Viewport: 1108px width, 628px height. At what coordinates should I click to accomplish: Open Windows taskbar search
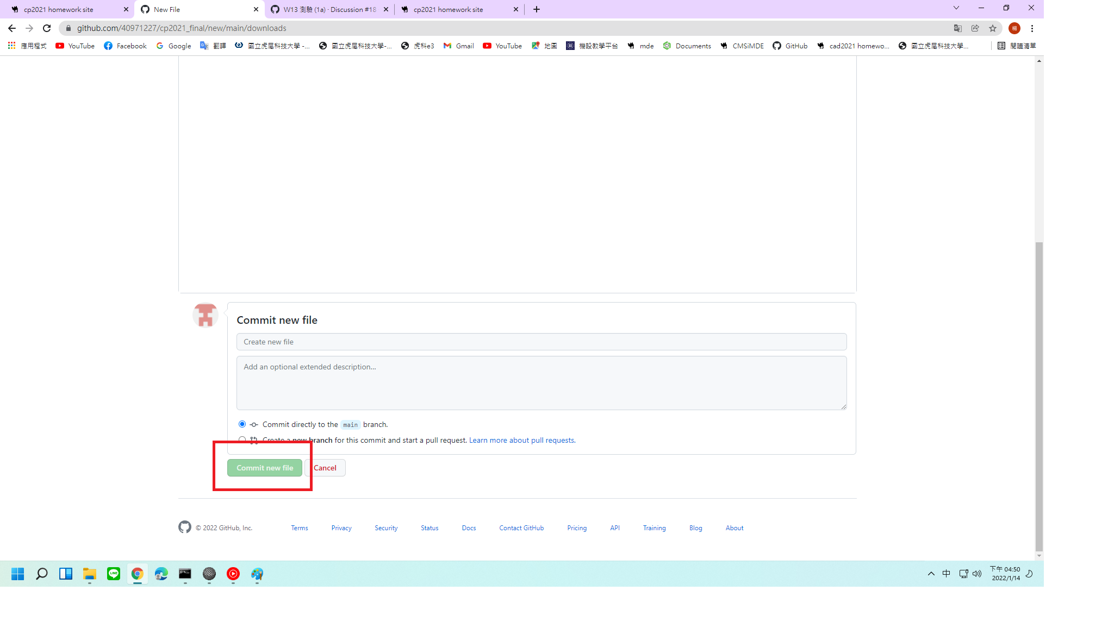[42, 574]
